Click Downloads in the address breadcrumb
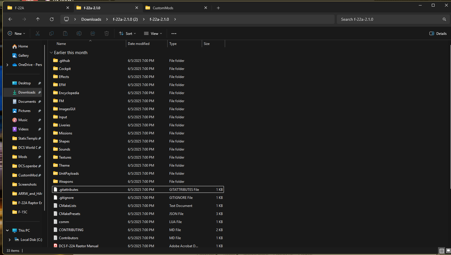 pyautogui.click(x=91, y=19)
